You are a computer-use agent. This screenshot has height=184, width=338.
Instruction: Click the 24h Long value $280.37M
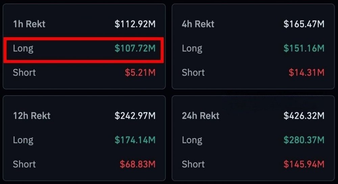point(304,140)
